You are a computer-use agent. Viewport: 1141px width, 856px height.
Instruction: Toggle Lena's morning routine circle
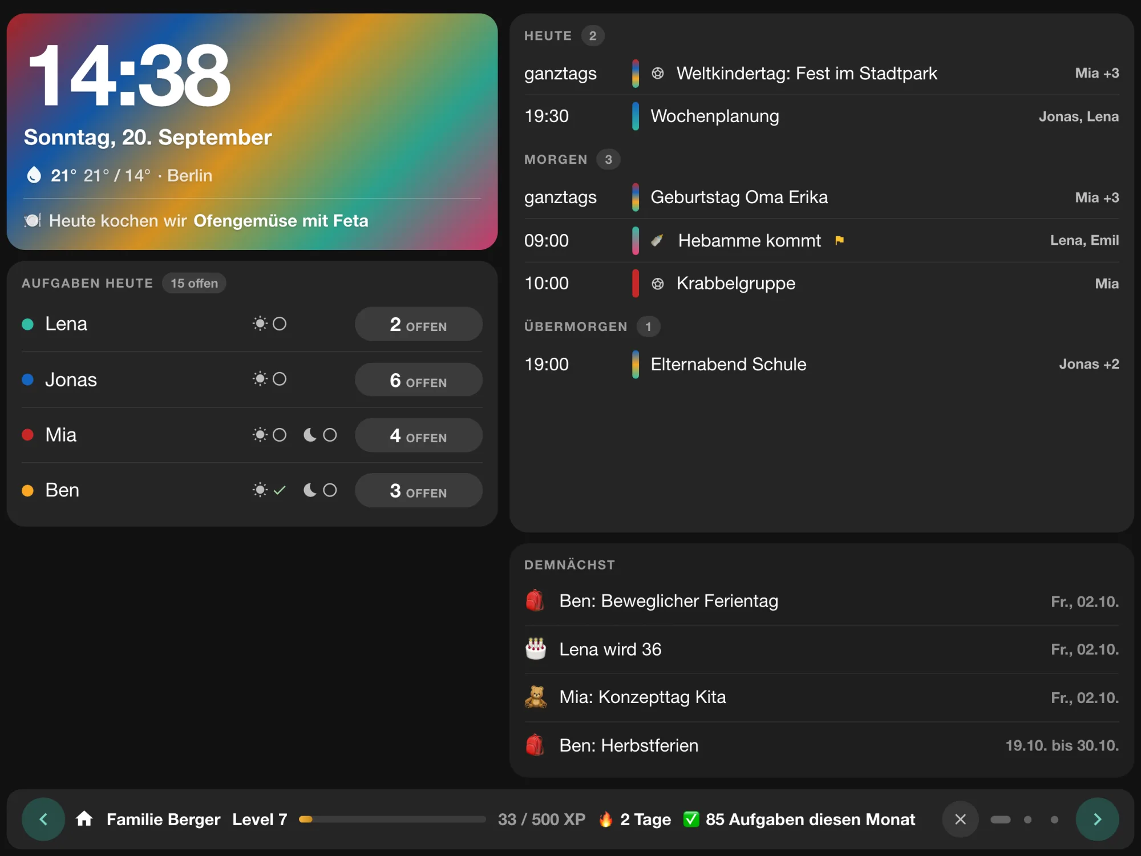click(279, 324)
